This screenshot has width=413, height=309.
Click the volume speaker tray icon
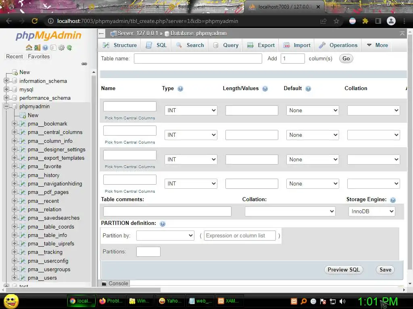click(x=342, y=301)
